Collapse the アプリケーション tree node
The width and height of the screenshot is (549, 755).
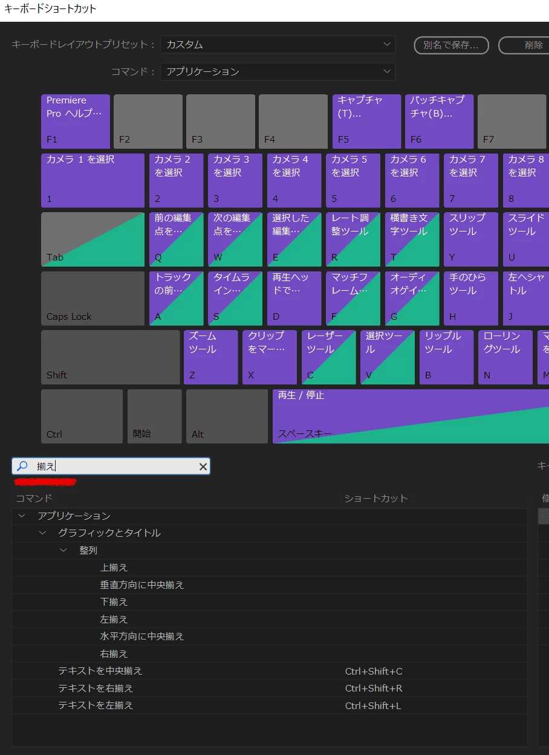[22, 516]
